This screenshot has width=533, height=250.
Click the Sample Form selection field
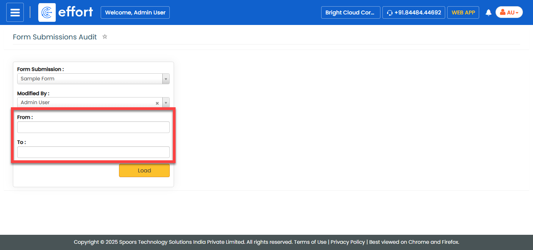pyautogui.click(x=90, y=79)
